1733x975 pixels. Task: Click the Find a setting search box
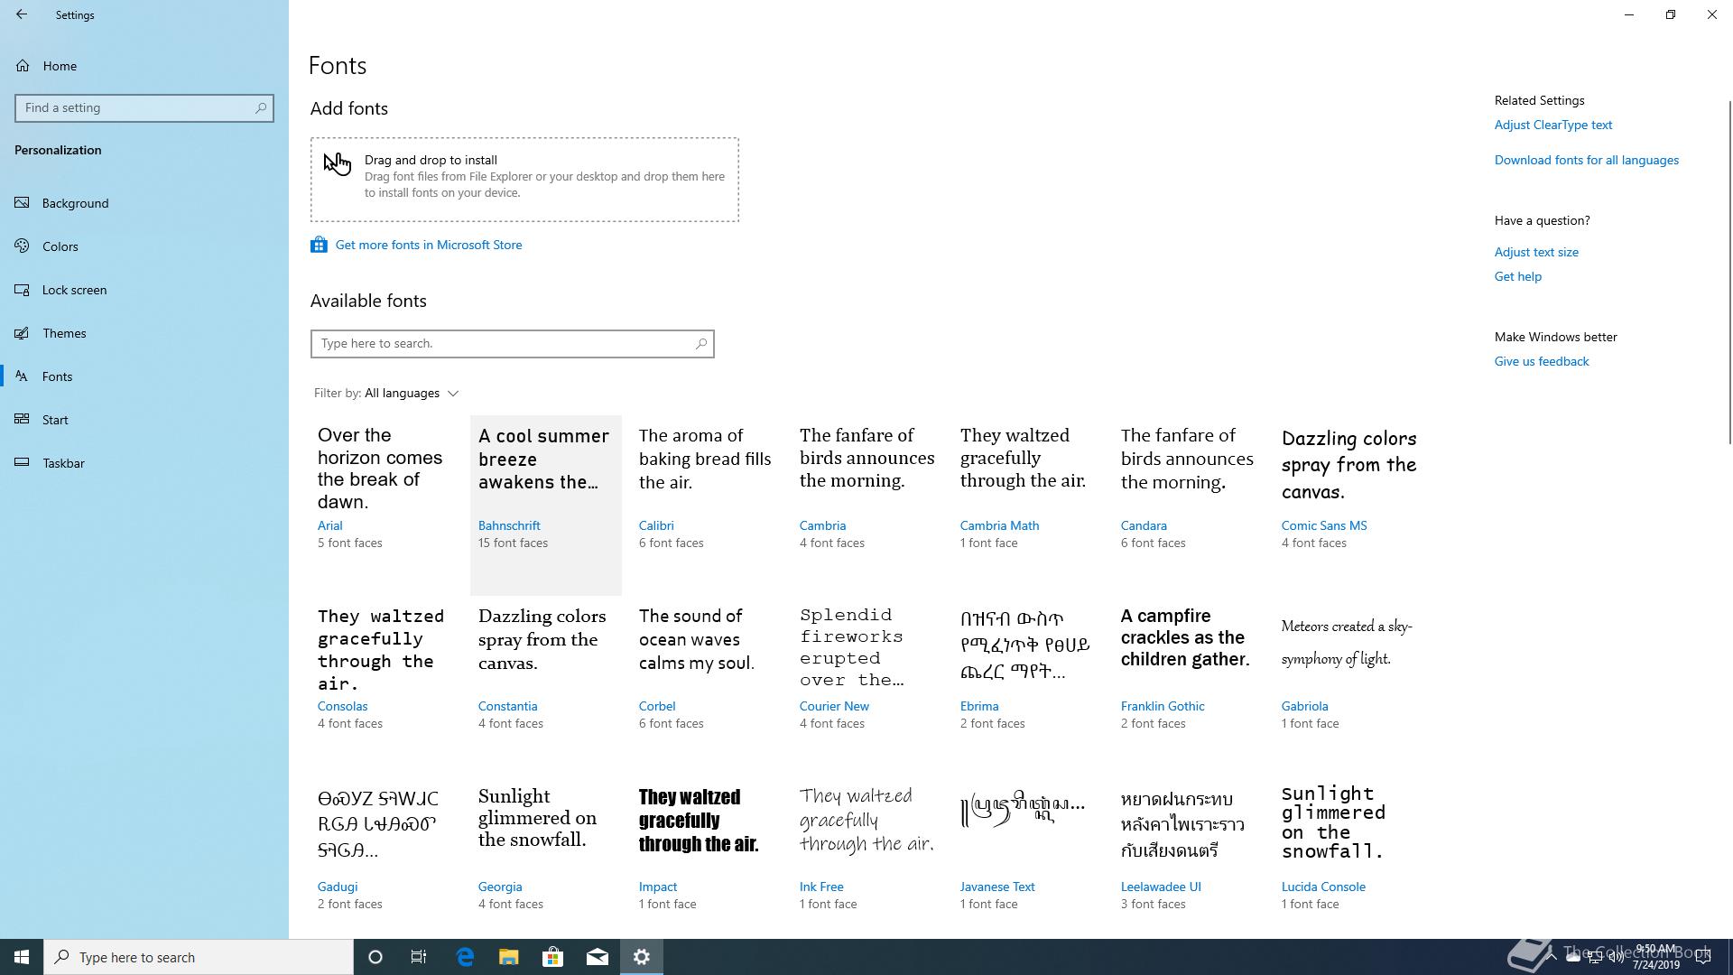point(144,107)
